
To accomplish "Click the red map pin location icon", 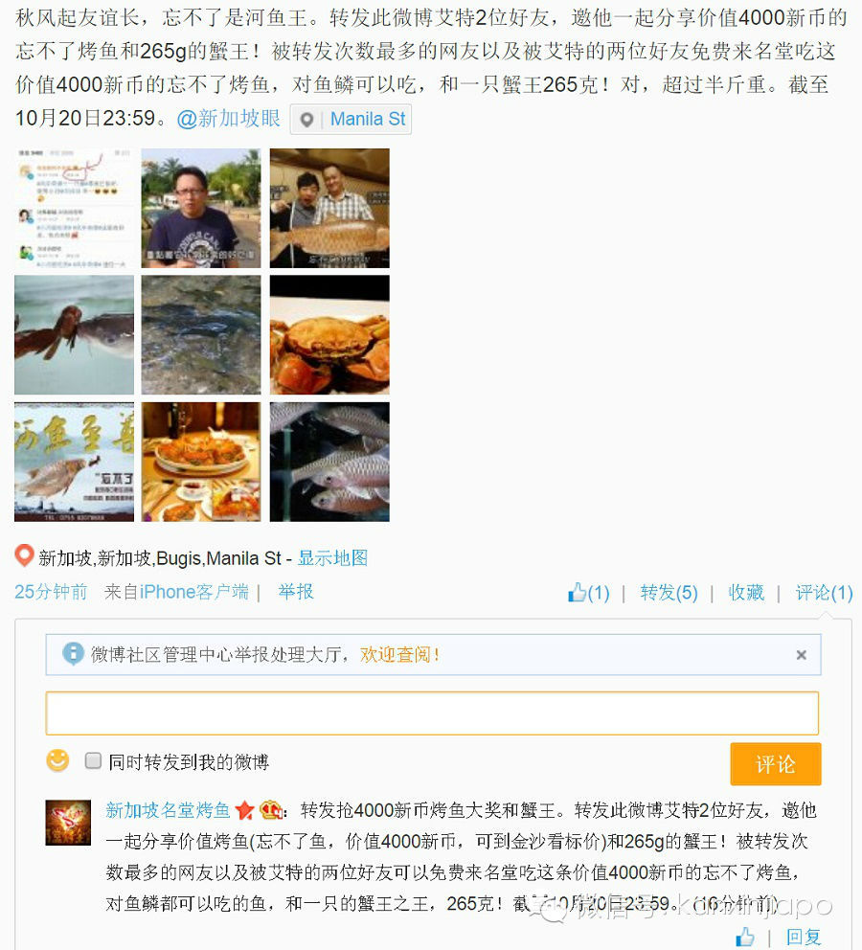I will pyautogui.click(x=24, y=555).
